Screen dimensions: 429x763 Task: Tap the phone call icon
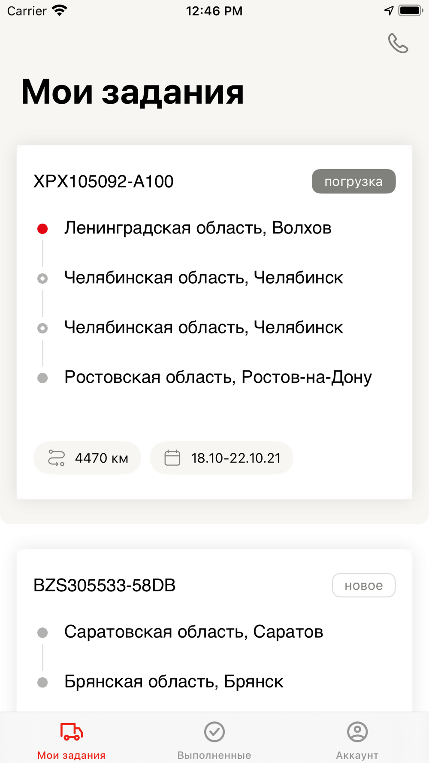tap(398, 43)
